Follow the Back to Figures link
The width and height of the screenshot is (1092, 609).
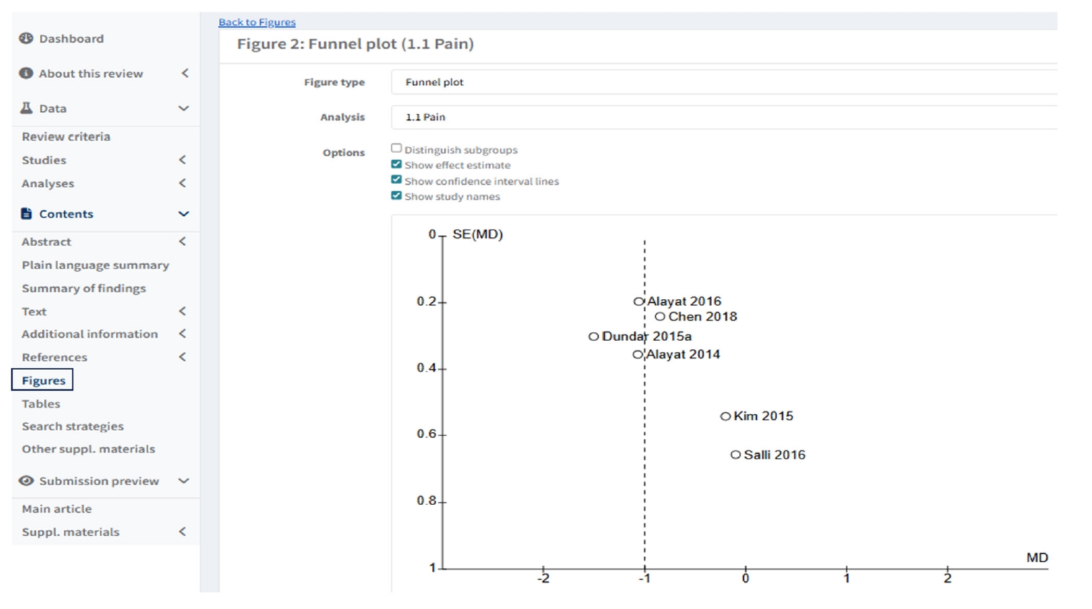coord(256,22)
